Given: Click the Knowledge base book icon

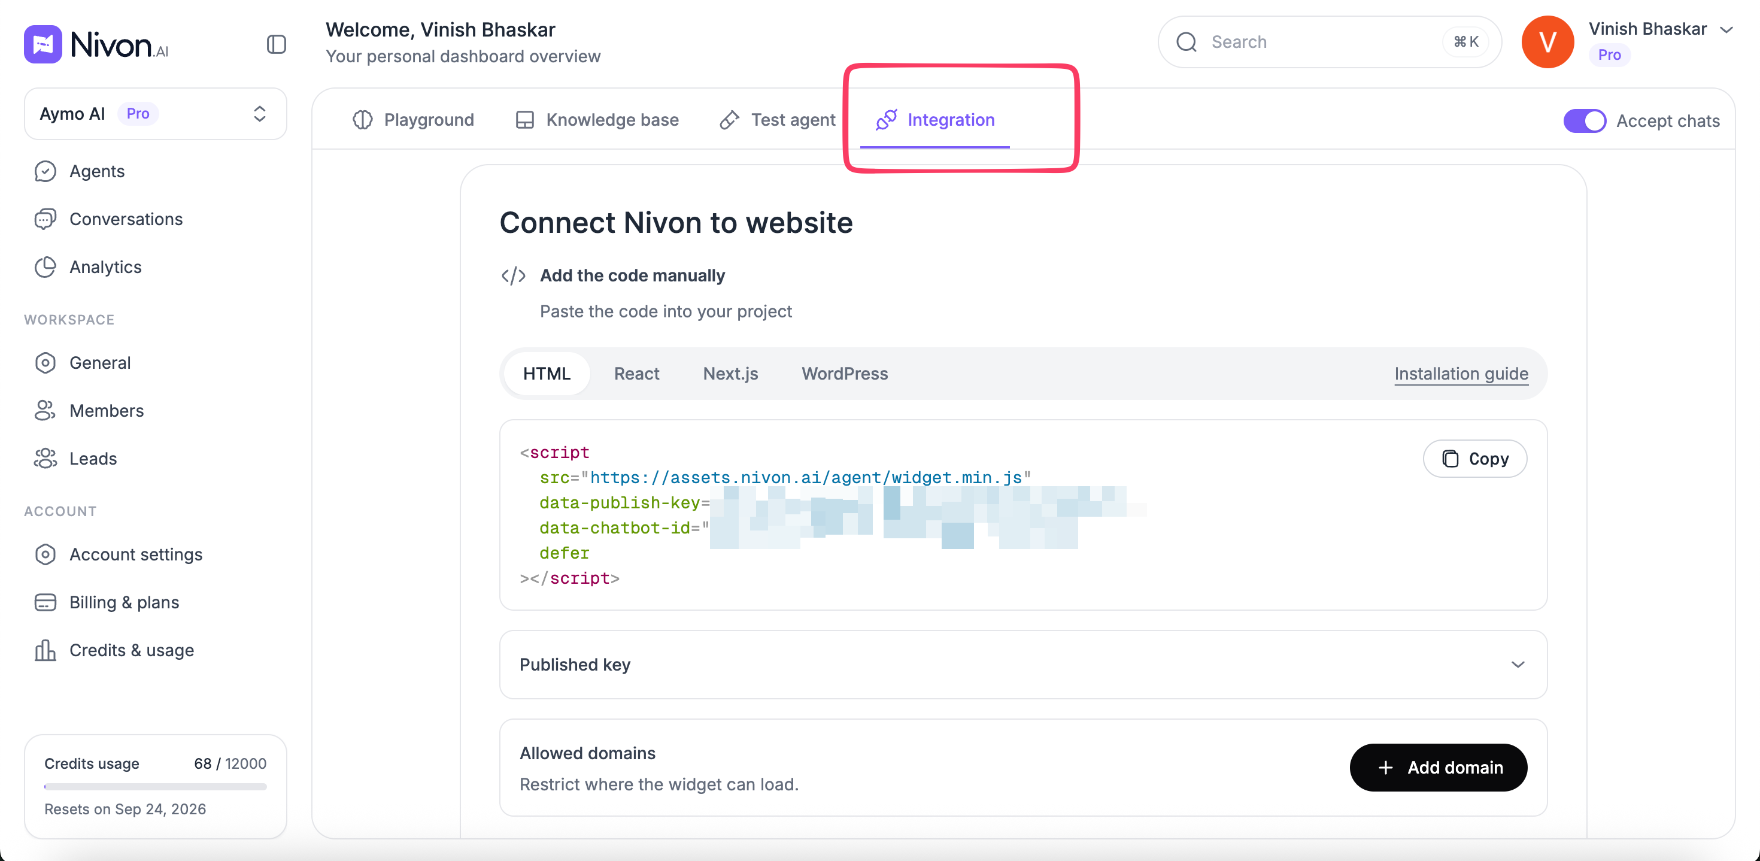Looking at the screenshot, I should [x=525, y=120].
